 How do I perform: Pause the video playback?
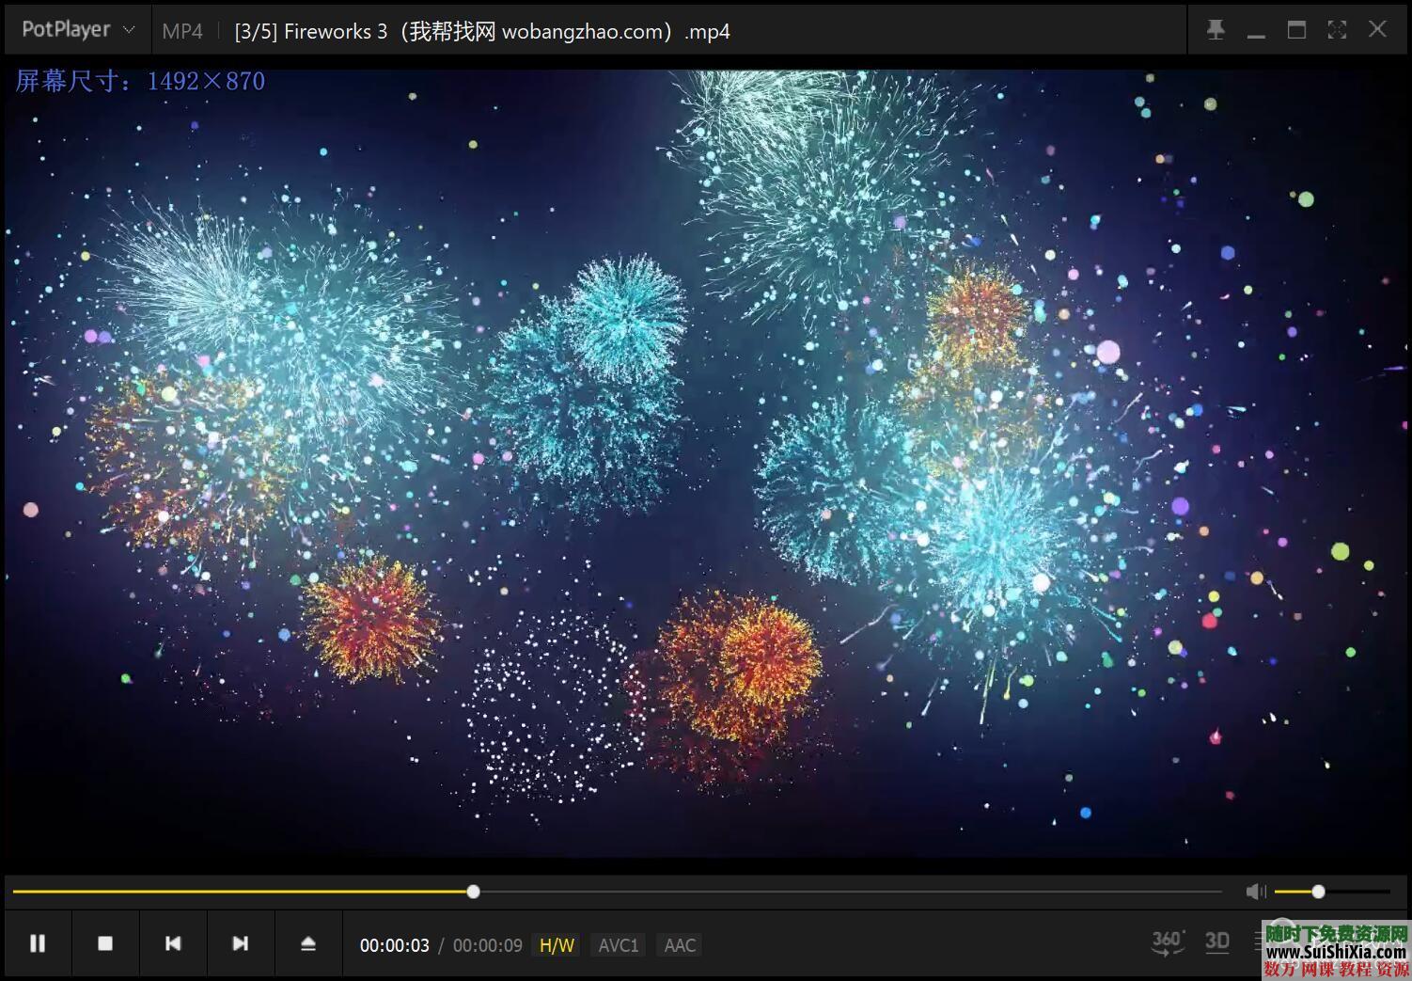38,943
